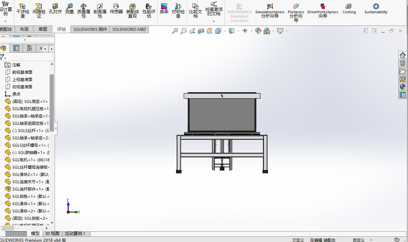The width and height of the screenshot is (408, 242).
Task: Launch FloXpress analysis wizard
Action: 296,12
